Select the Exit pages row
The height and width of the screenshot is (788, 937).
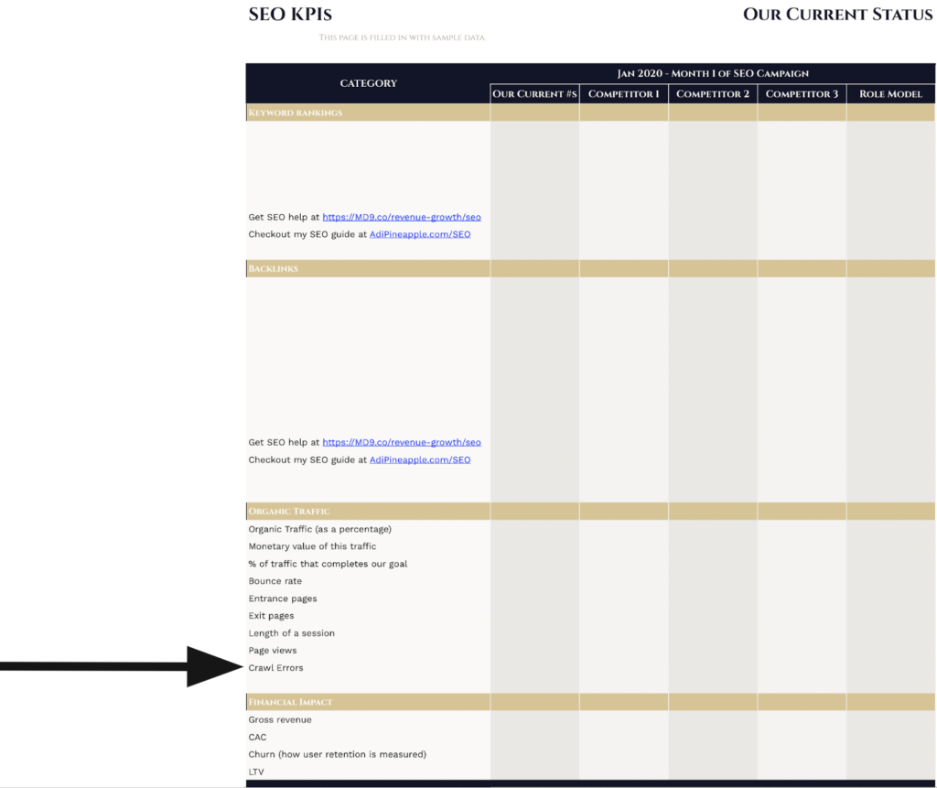point(590,616)
